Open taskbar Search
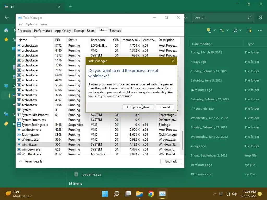Image resolution: width=267 pixels, height=200 pixels. (x=117, y=194)
